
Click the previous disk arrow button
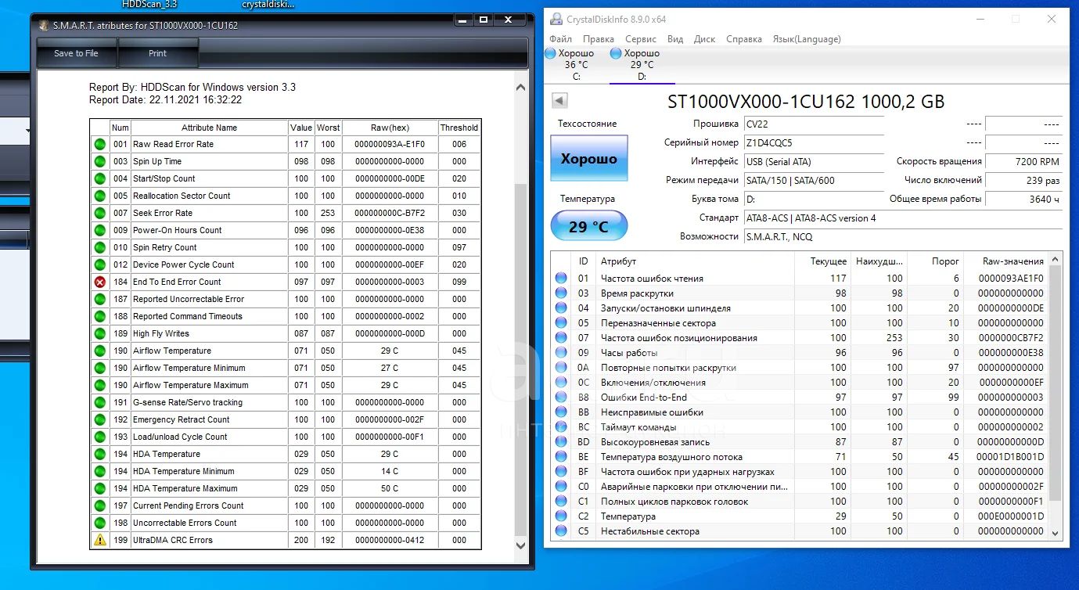[x=559, y=100]
